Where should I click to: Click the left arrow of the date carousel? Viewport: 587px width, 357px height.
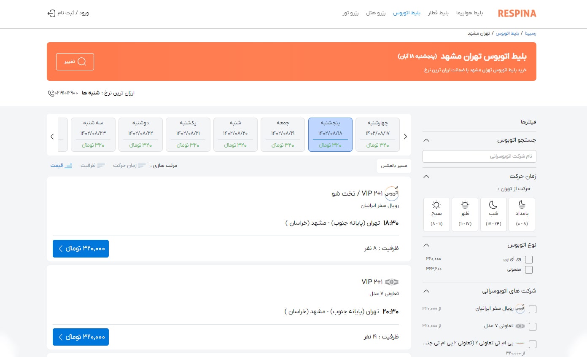52,136
